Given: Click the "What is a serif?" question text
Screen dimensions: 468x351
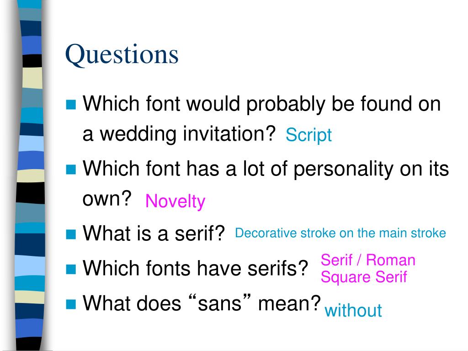Looking at the screenshot, I should coord(154,234).
